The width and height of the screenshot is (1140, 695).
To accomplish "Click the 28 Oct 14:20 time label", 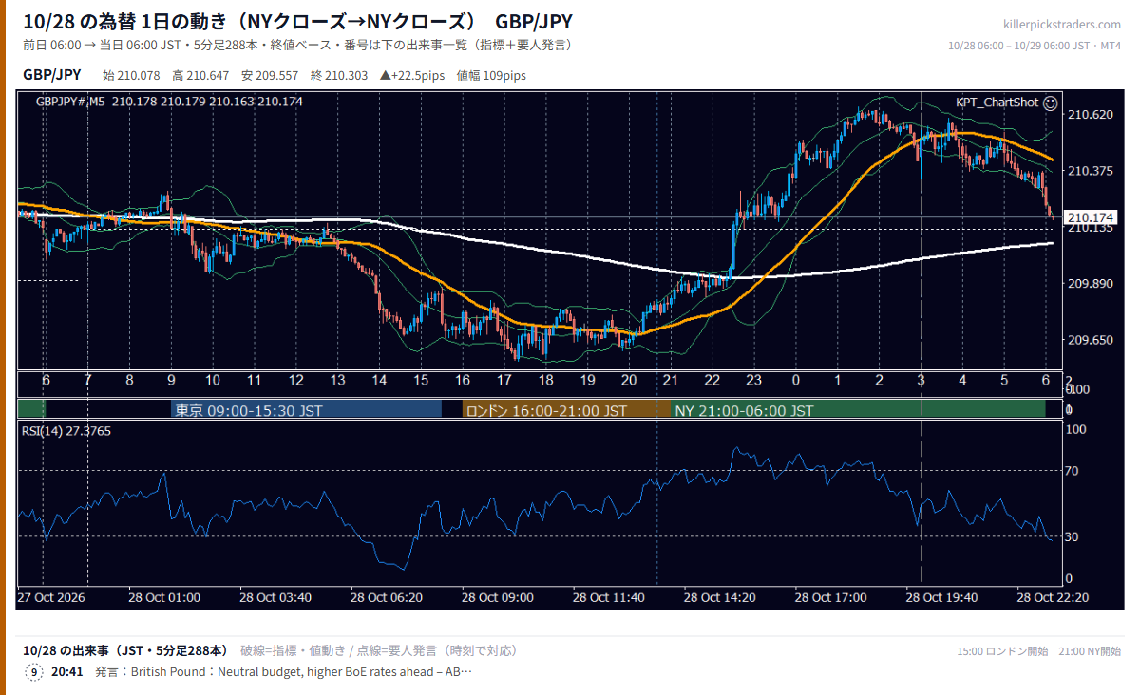I will click(720, 597).
